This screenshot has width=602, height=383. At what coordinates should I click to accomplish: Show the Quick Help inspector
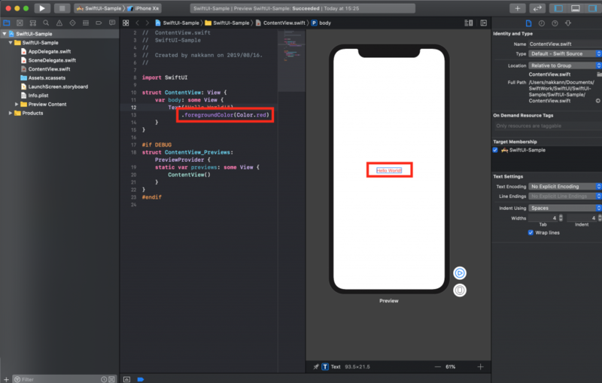point(555,23)
